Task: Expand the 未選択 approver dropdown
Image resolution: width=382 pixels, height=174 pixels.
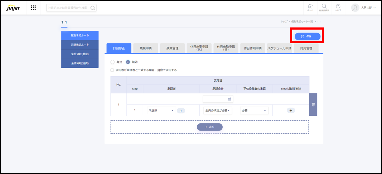Action: pyautogui.click(x=161, y=111)
